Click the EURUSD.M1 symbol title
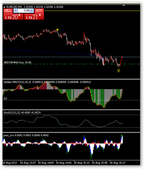Image resolution: width=144 pixels, height=169 pixels. pos(14,7)
